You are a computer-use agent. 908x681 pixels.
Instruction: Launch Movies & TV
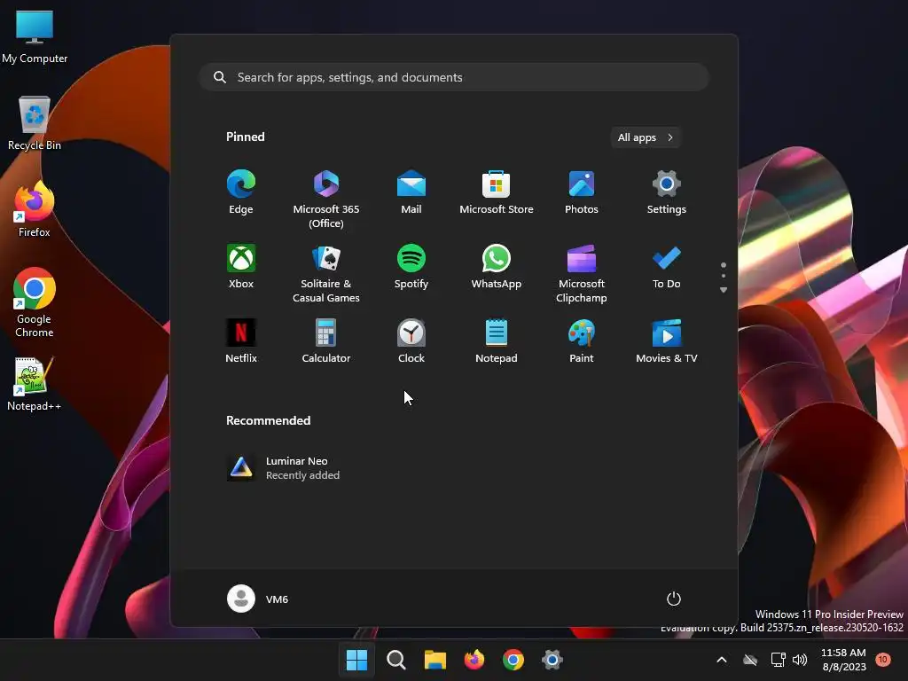(667, 341)
